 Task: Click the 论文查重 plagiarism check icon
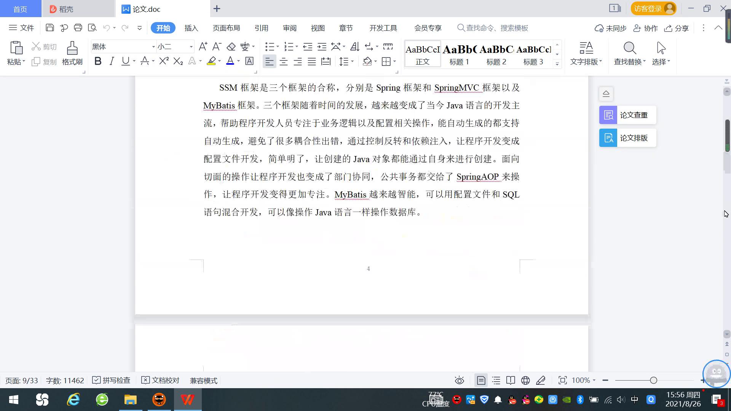[x=608, y=115]
